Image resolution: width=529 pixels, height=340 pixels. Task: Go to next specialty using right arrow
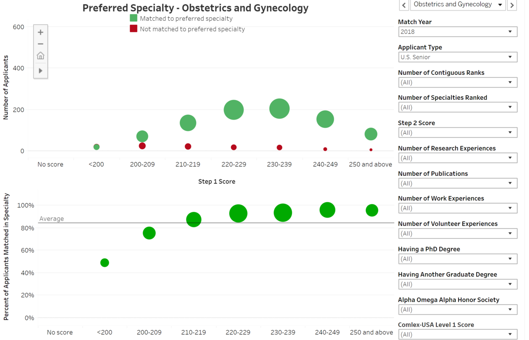coord(511,5)
